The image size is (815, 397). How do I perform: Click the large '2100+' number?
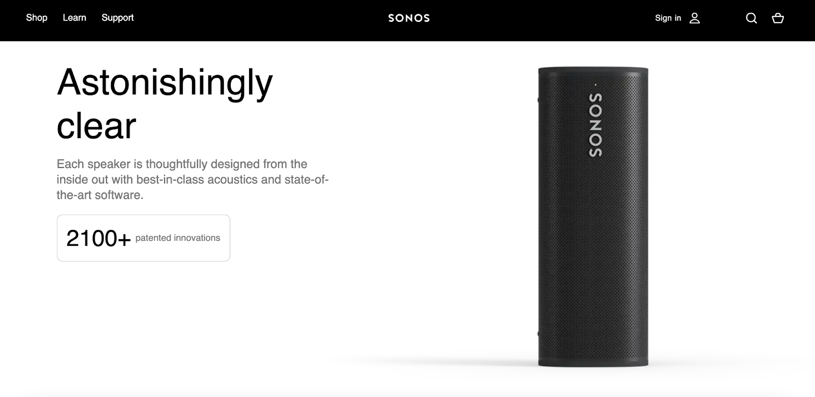click(x=99, y=238)
